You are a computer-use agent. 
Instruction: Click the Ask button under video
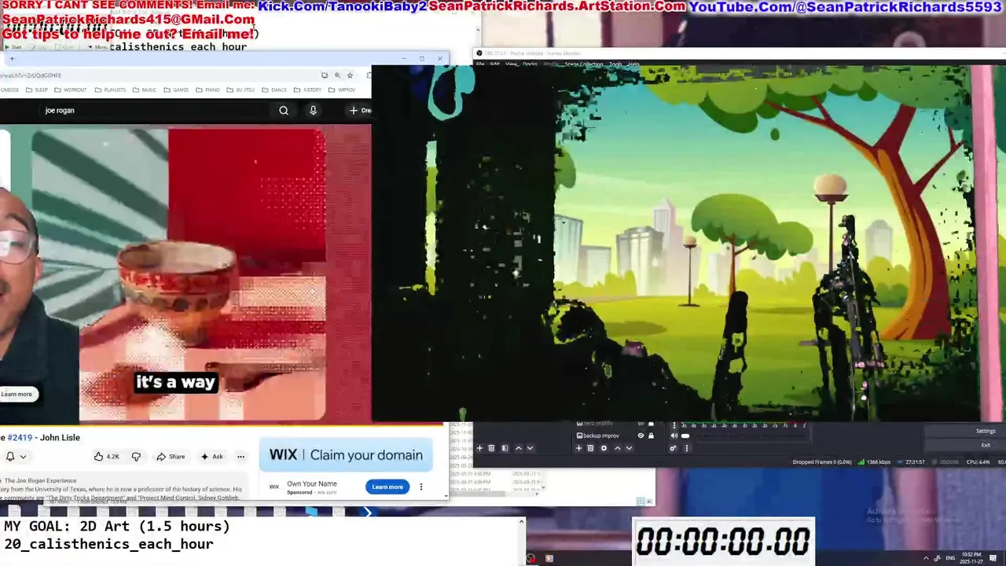212,457
